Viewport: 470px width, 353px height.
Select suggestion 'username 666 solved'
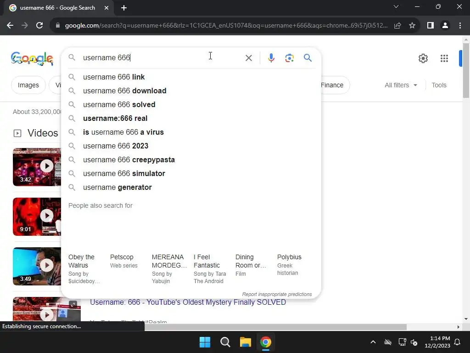(x=191, y=105)
